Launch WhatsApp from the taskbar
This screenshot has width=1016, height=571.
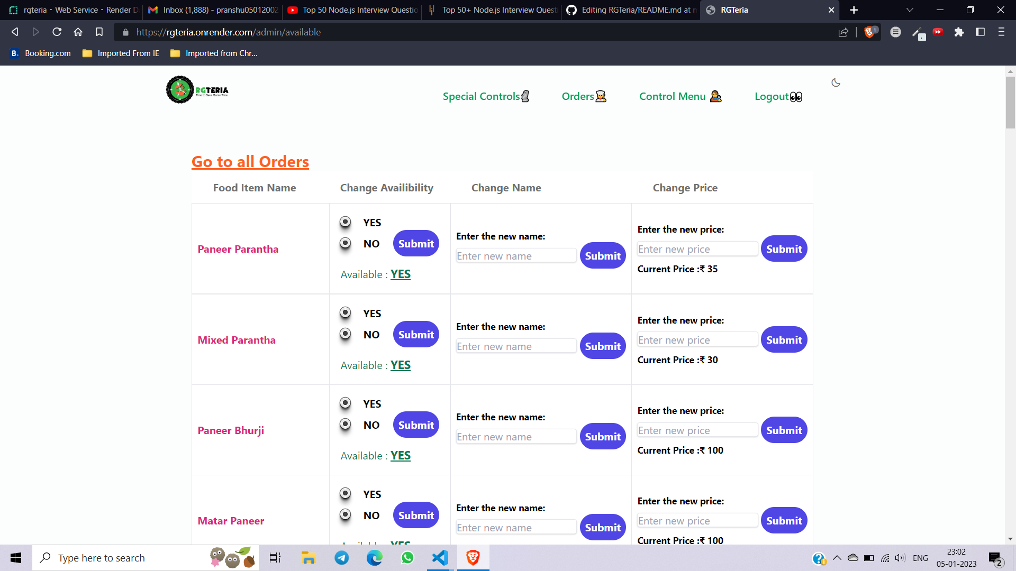click(x=407, y=557)
